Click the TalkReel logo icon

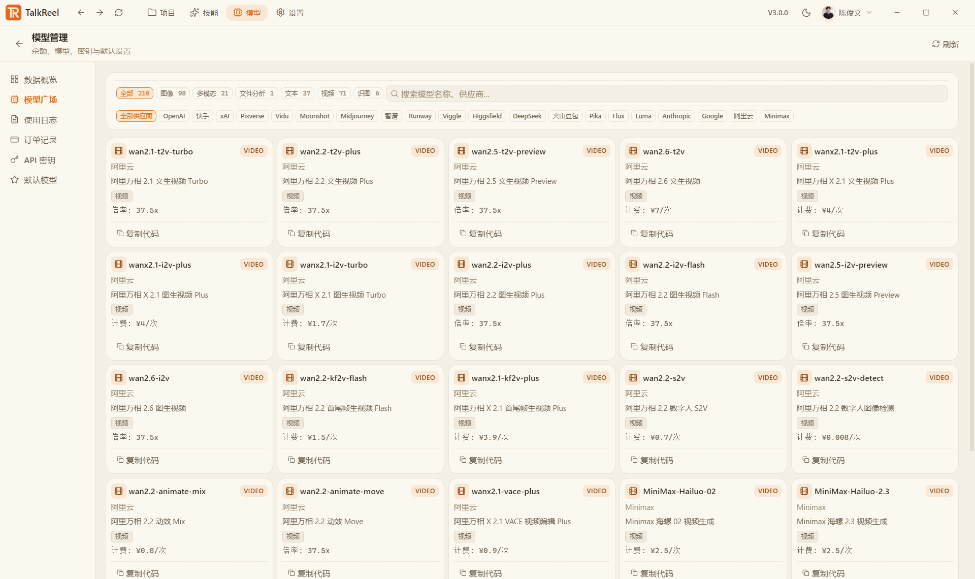point(13,13)
